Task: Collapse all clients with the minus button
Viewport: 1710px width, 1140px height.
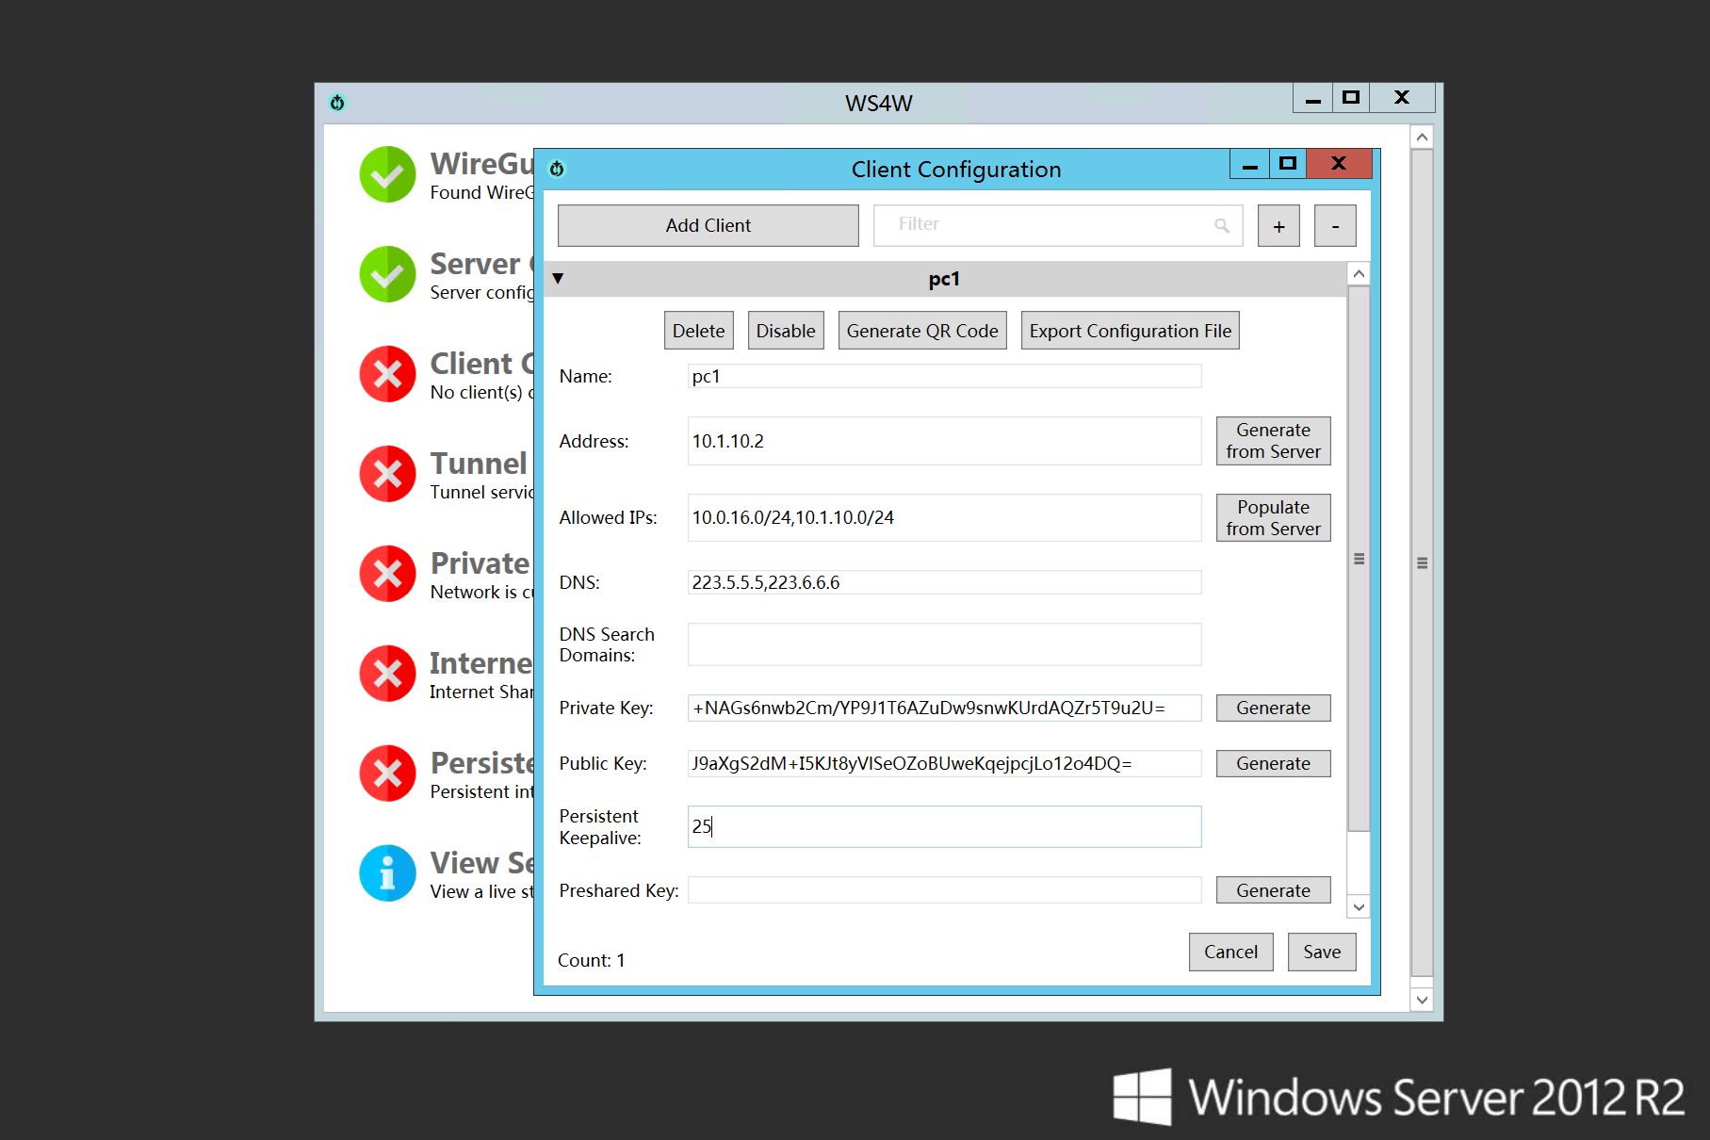Action: click(1335, 226)
